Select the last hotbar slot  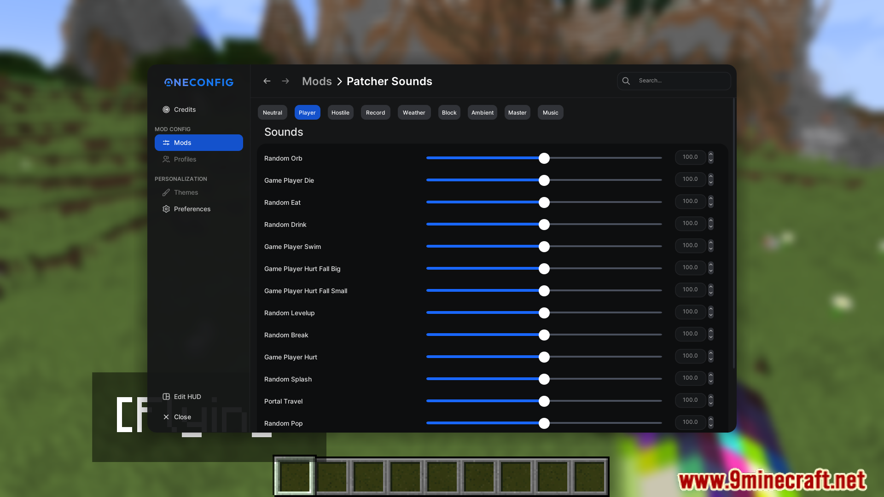click(x=589, y=477)
